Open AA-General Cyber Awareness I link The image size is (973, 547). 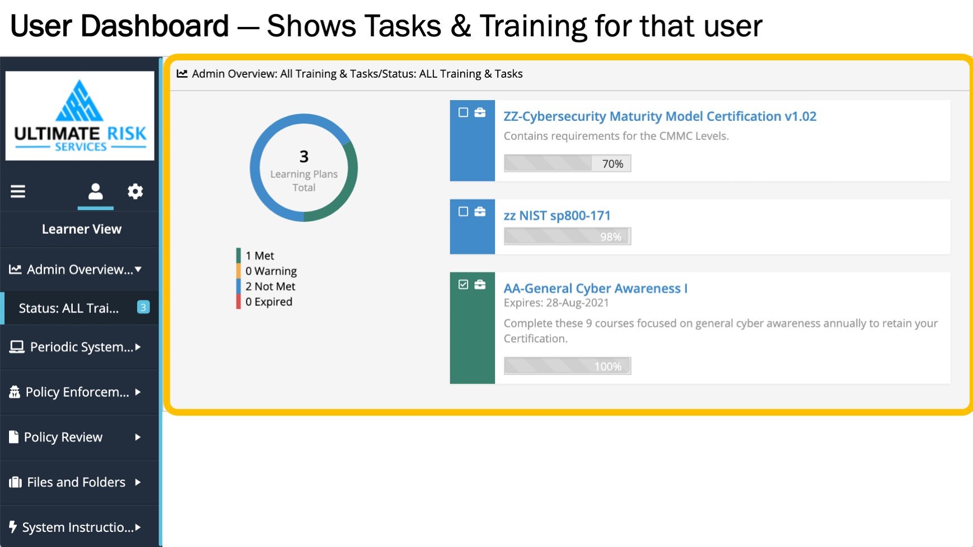[x=595, y=289]
